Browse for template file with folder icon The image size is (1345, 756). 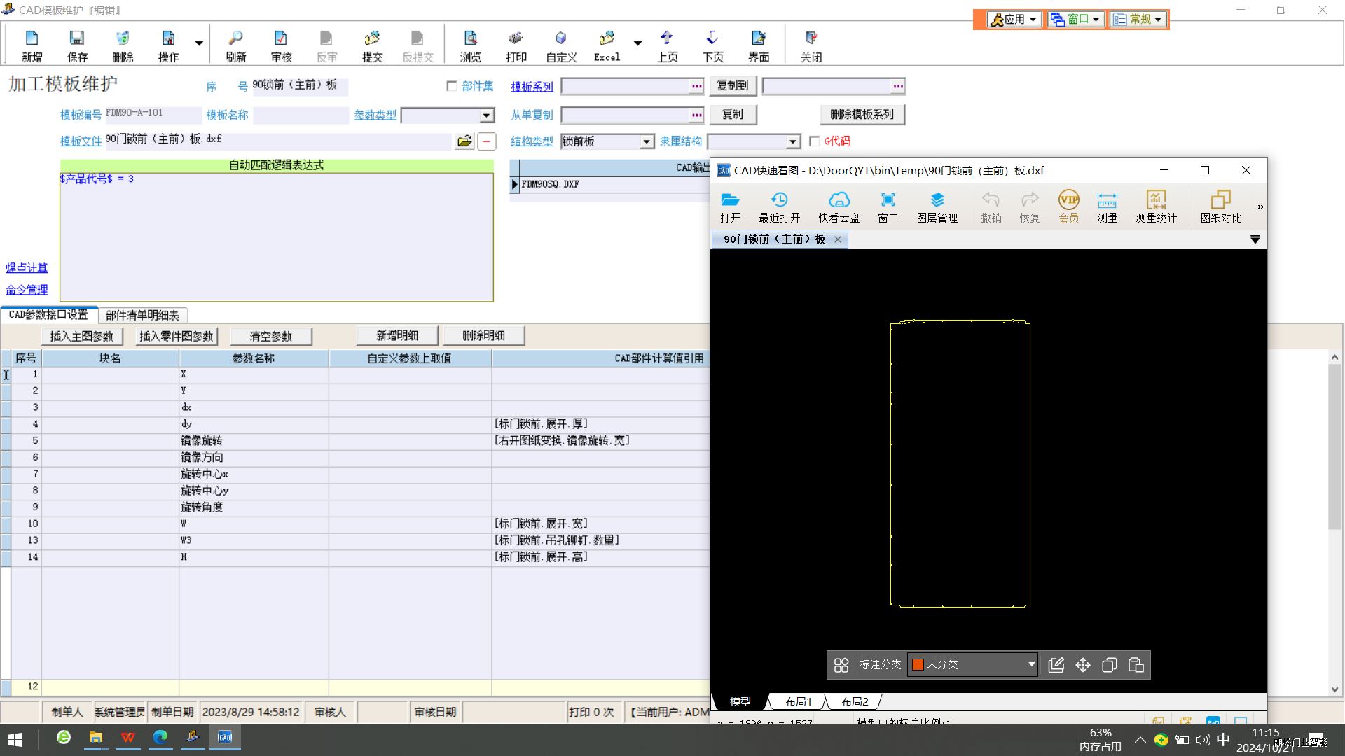click(x=464, y=141)
